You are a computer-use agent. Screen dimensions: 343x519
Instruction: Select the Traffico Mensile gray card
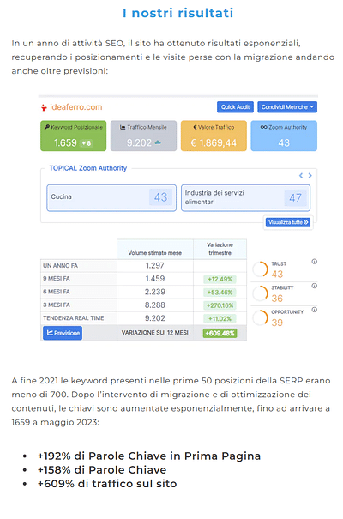143,136
